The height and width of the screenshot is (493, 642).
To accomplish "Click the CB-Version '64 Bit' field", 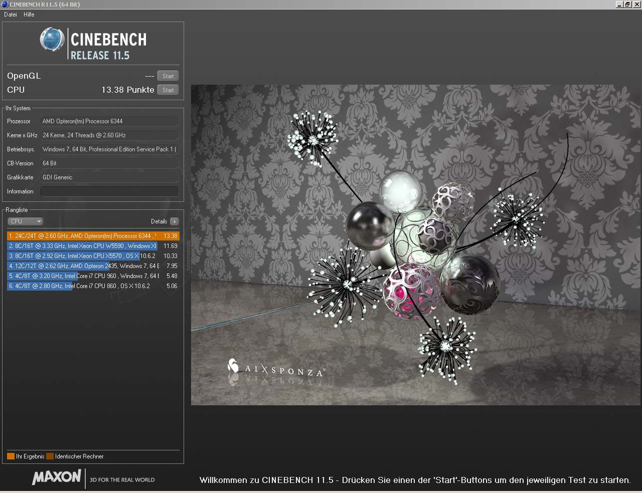I will [109, 163].
